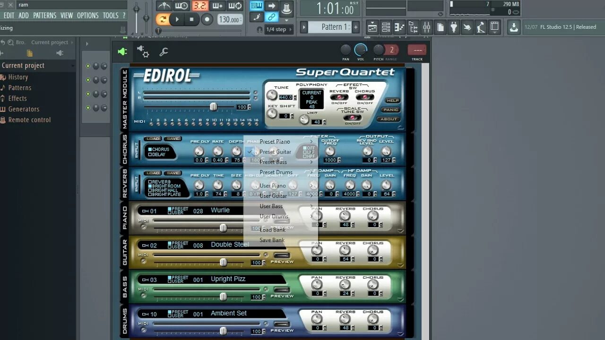Arm the record button
605x340 pixels.
[207, 19]
